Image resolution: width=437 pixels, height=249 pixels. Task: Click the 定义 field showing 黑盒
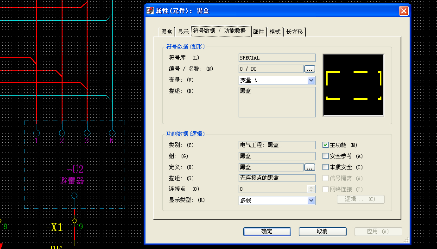pyautogui.click(x=271, y=167)
